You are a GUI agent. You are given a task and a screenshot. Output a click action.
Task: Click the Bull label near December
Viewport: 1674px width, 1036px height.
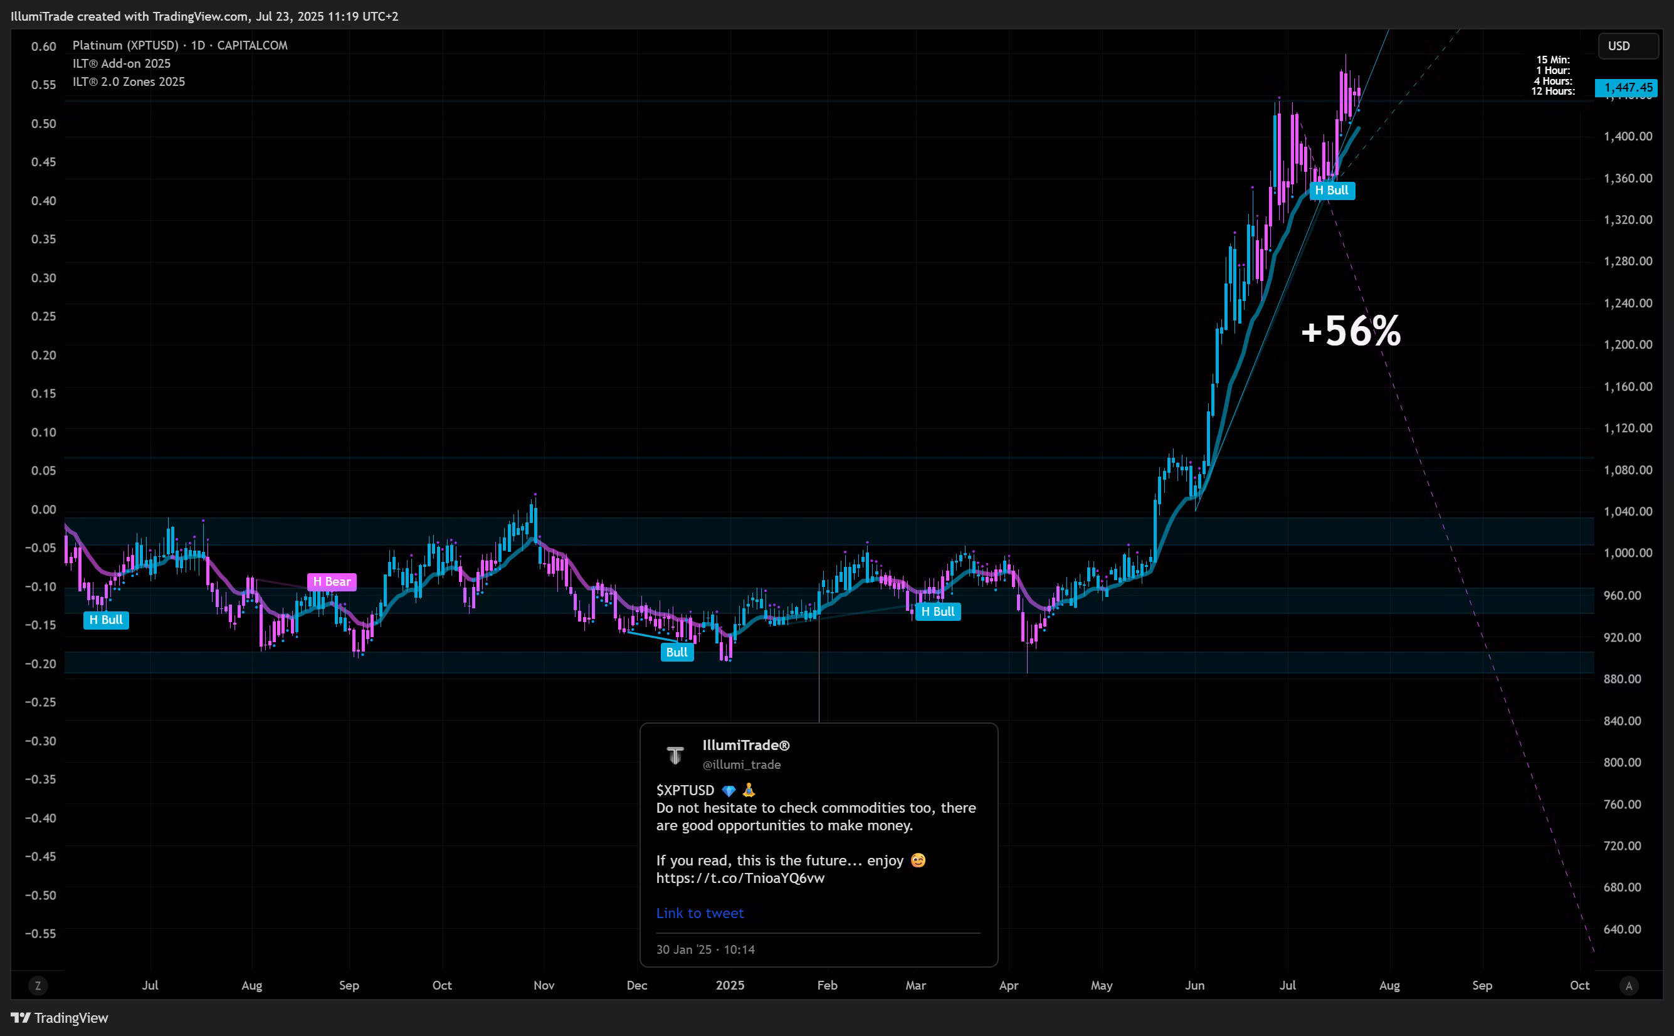click(676, 652)
